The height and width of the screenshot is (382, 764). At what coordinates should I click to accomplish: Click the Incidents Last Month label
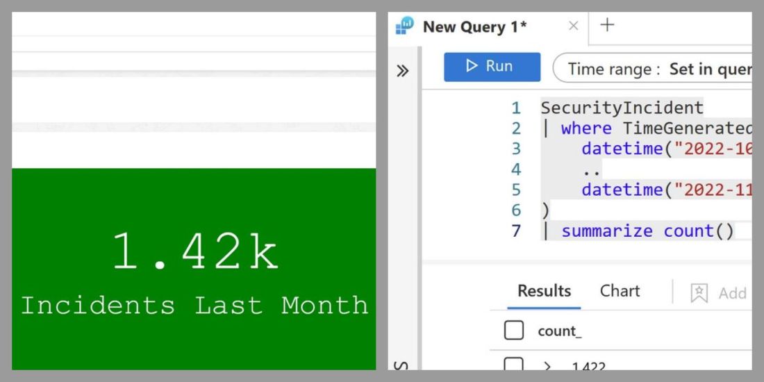click(194, 306)
